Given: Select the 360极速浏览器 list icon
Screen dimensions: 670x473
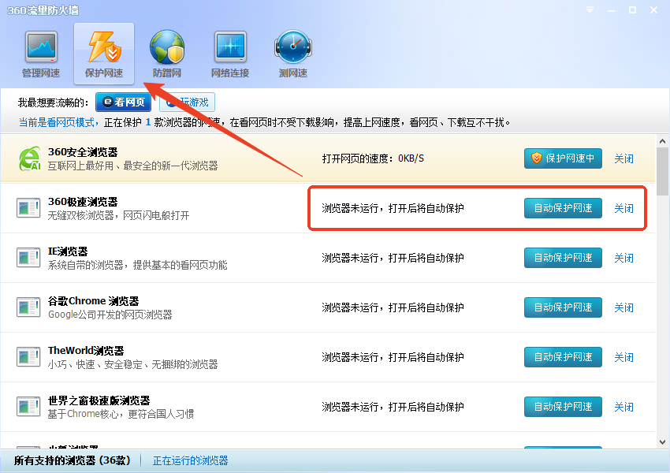Looking at the screenshot, I should tap(28, 207).
